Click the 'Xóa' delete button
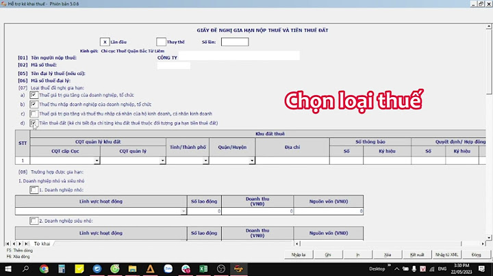Image resolution: width=493 pixels, height=276 pixels. (x=388, y=255)
